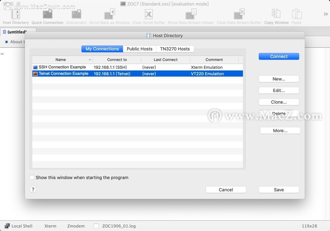Toggle the ZOC1906_01.log logging checkbox
Viewport: 330px width, 231px height.
click(96, 226)
